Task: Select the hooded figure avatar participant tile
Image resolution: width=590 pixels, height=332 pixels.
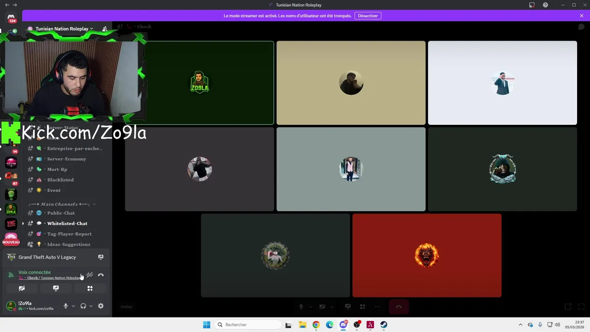Action: pos(502,169)
